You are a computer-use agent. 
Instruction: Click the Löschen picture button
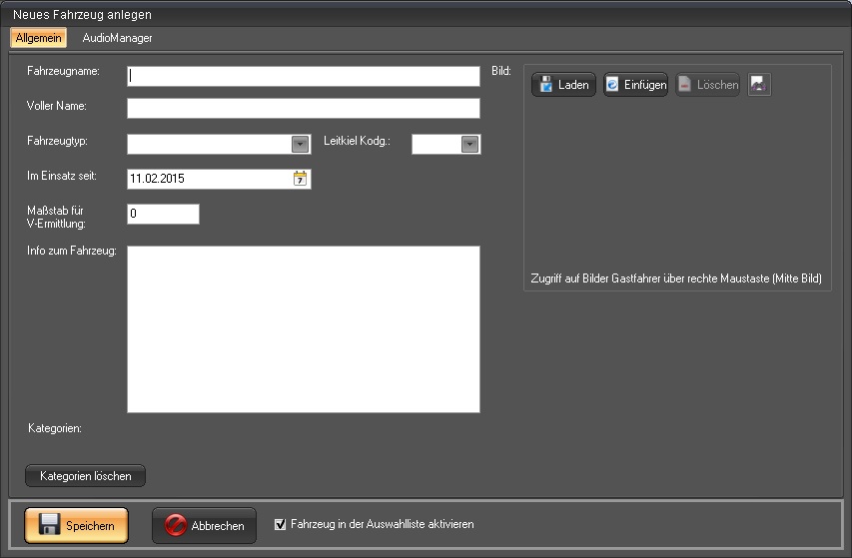[707, 85]
